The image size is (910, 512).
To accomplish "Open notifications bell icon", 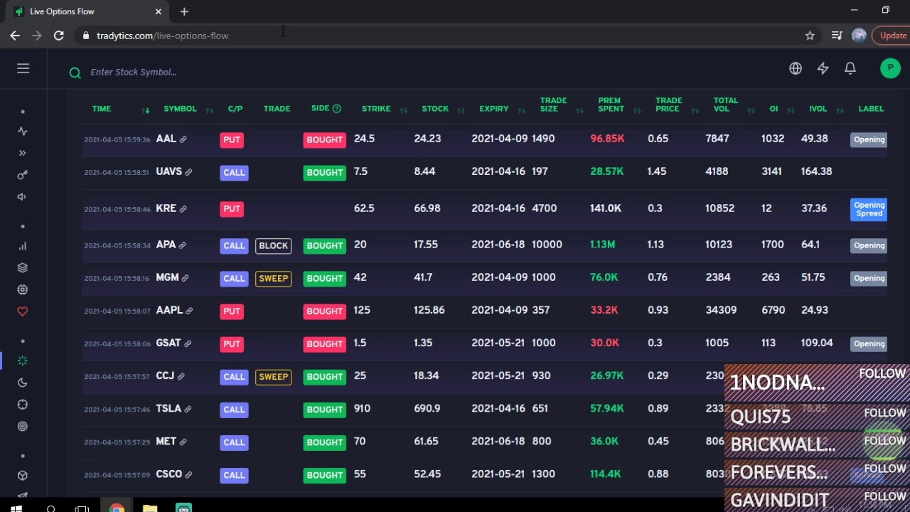I will [x=850, y=68].
